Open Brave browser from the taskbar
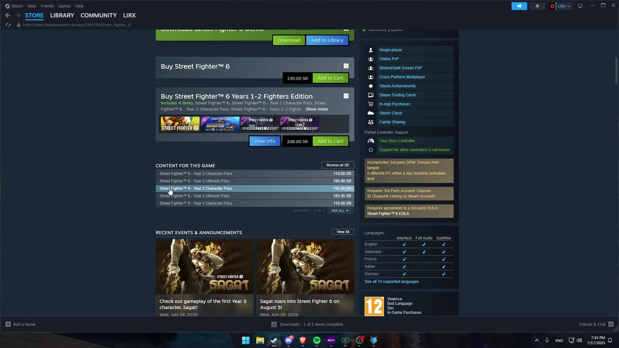The image size is (619, 348). click(x=303, y=340)
